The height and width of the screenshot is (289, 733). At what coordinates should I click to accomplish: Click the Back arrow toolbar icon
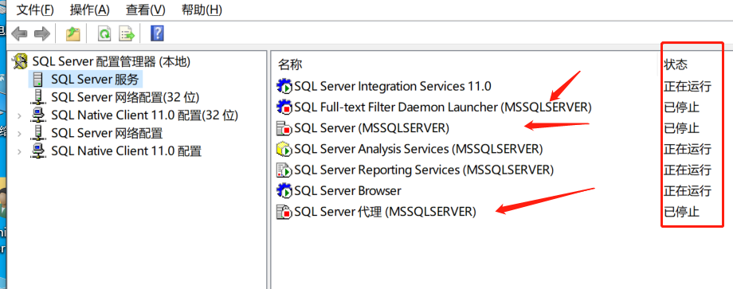point(19,33)
